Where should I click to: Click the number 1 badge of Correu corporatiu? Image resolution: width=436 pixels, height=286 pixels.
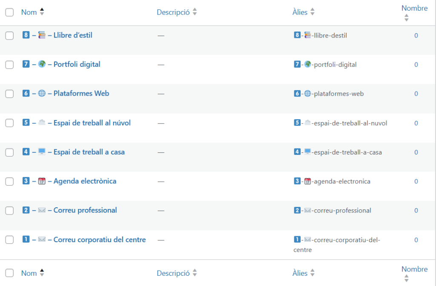26,240
